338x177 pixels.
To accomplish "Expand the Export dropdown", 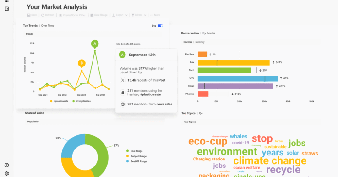I will click(120, 15).
